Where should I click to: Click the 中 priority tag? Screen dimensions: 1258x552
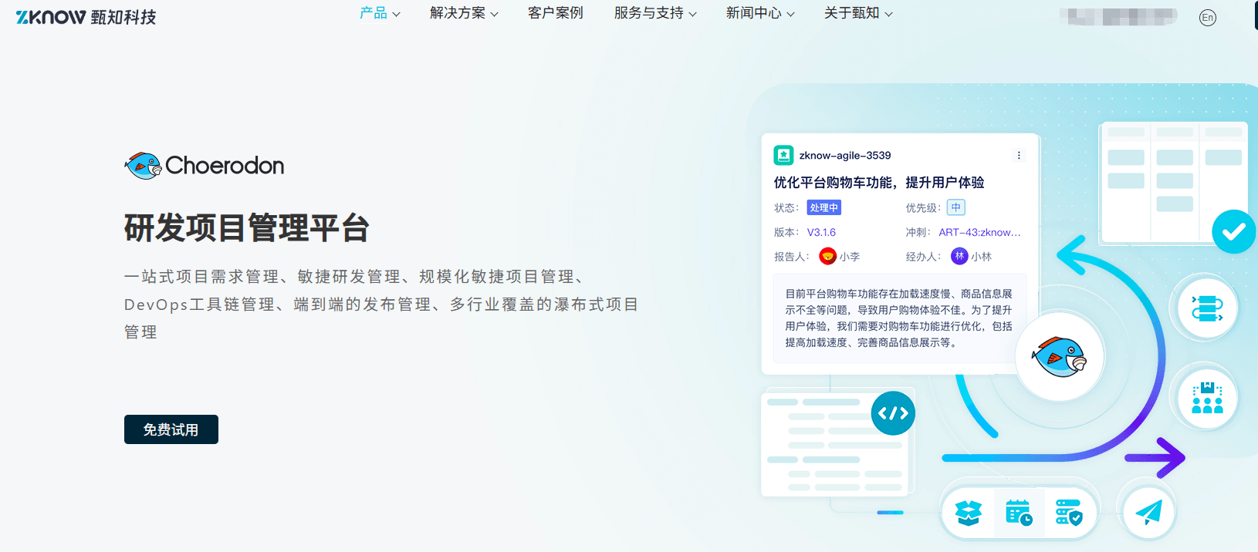(956, 207)
